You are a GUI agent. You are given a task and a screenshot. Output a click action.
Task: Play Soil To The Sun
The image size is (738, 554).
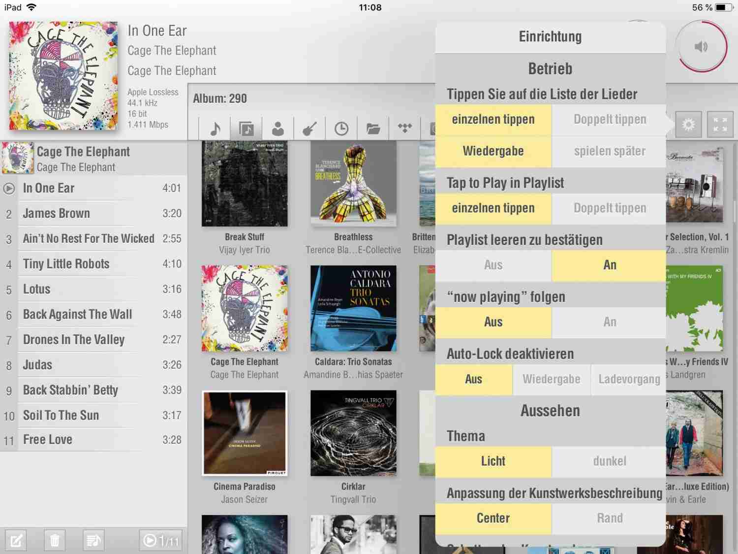[93, 416]
